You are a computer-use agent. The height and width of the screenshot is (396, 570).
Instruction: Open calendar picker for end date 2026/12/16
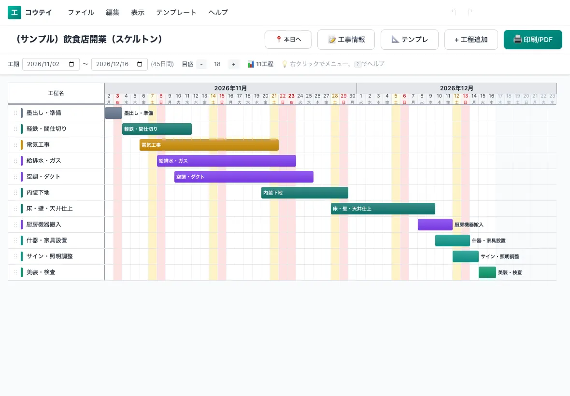pos(140,64)
